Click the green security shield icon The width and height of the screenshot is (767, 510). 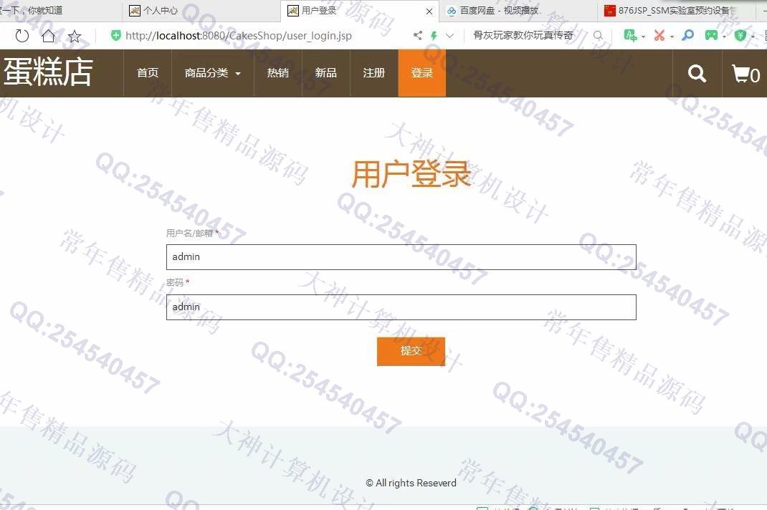pos(116,35)
